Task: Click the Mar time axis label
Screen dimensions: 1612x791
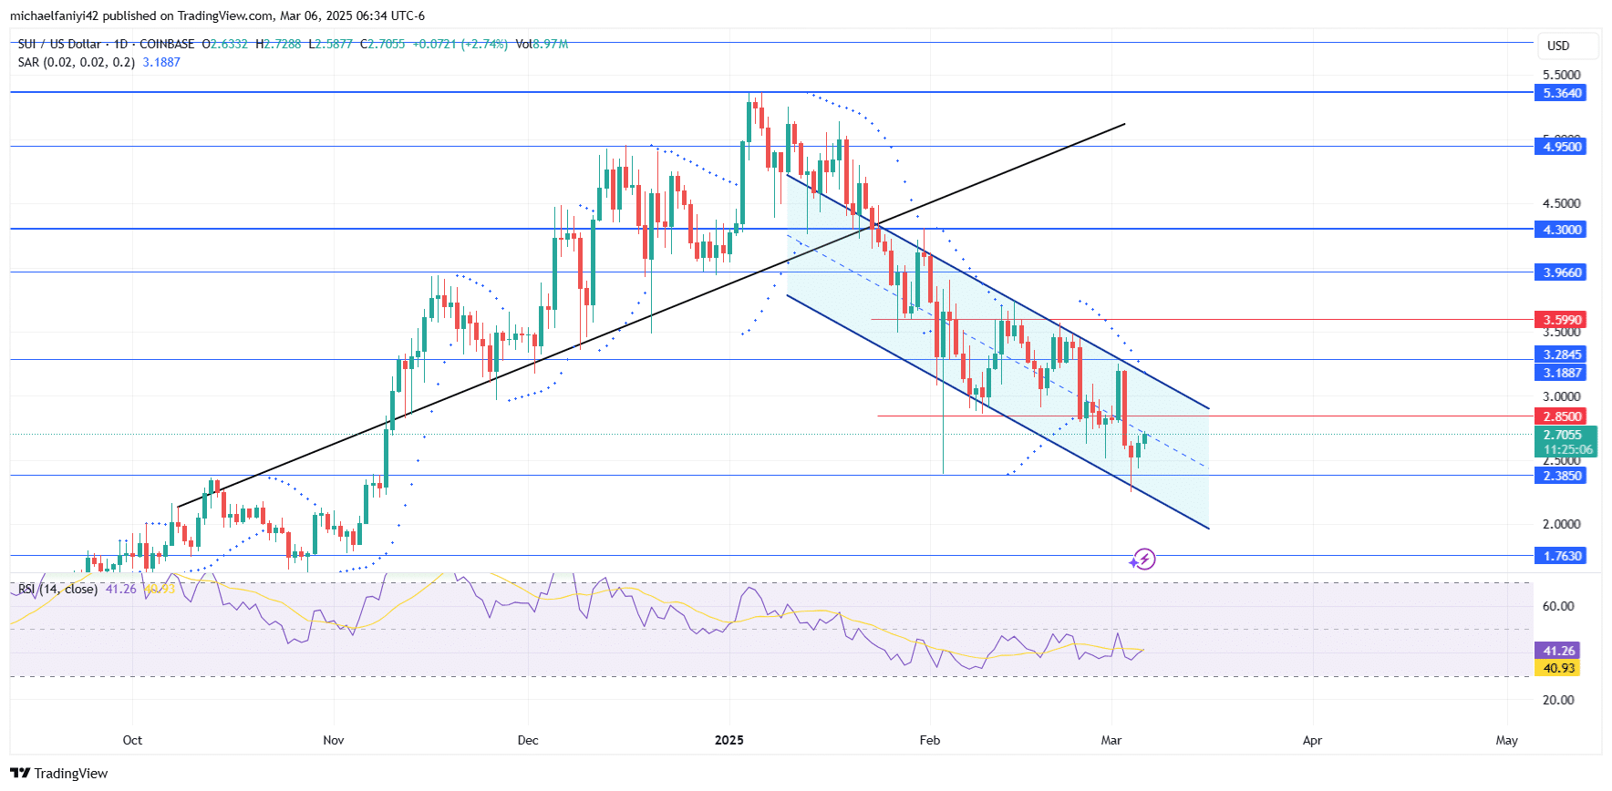Action: click(1111, 740)
